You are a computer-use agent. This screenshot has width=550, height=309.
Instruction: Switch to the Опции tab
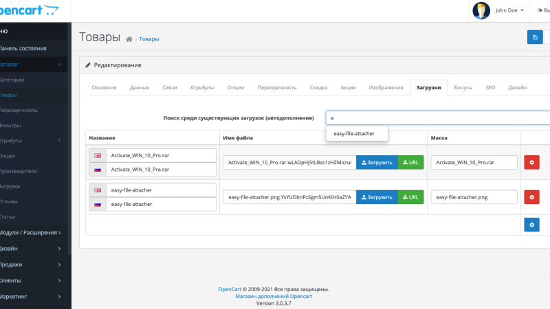[x=236, y=88]
